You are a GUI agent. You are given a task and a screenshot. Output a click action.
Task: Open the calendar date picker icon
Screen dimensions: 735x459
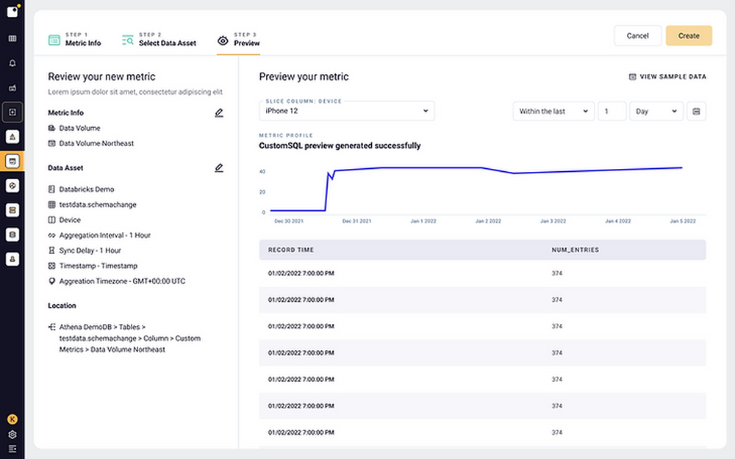696,112
